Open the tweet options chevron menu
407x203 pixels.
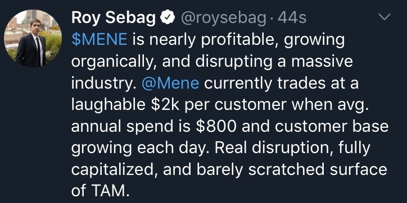point(385,17)
